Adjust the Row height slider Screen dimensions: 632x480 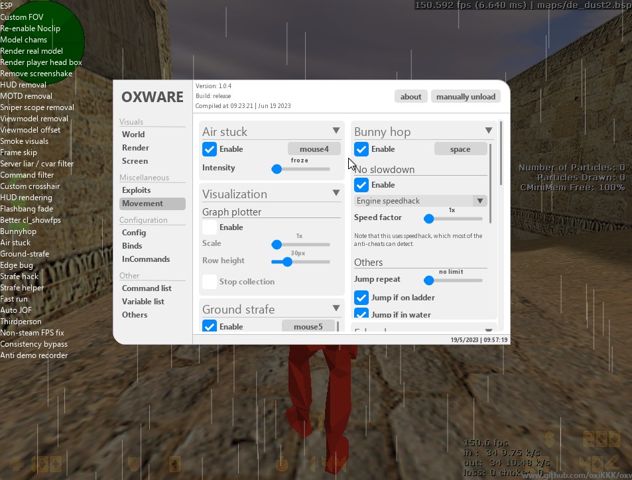pos(301,262)
